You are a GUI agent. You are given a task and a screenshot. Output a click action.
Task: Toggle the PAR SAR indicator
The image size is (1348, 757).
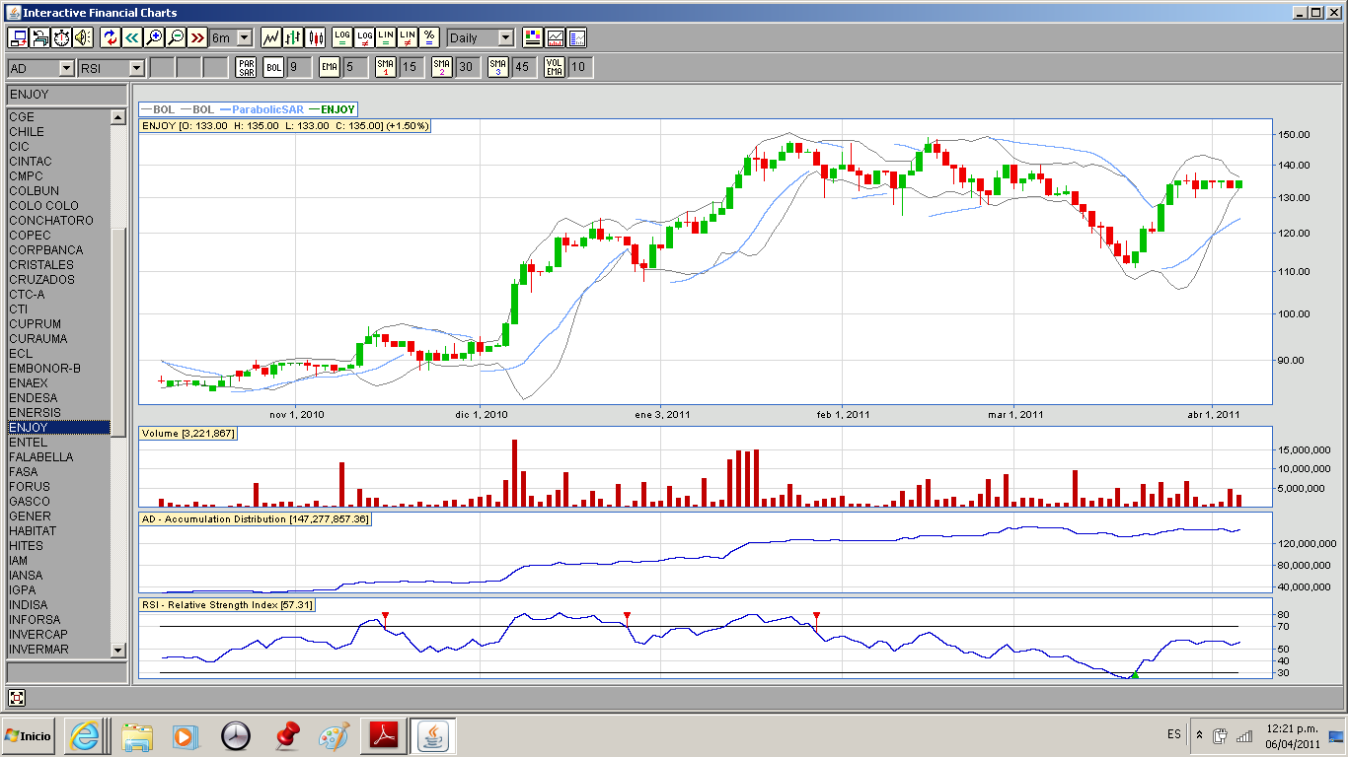pos(246,67)
